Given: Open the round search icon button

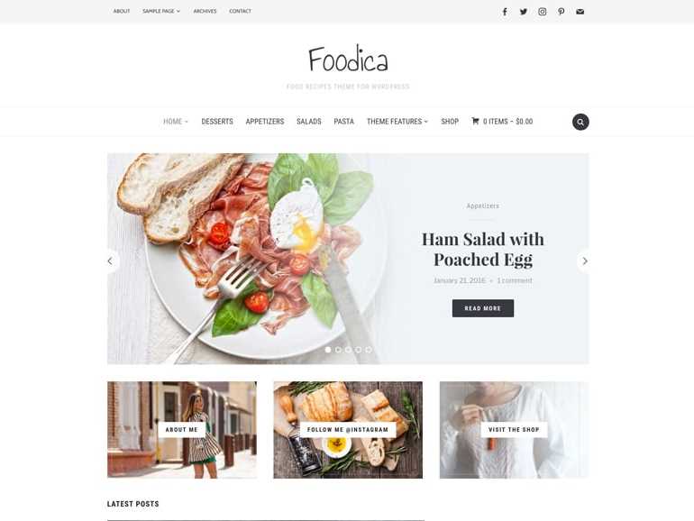Looking at the screenshot, I should tap(580, 122).
